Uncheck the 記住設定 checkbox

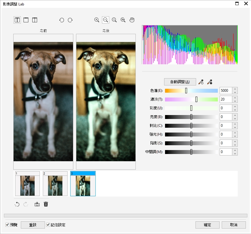pos(48,225)
